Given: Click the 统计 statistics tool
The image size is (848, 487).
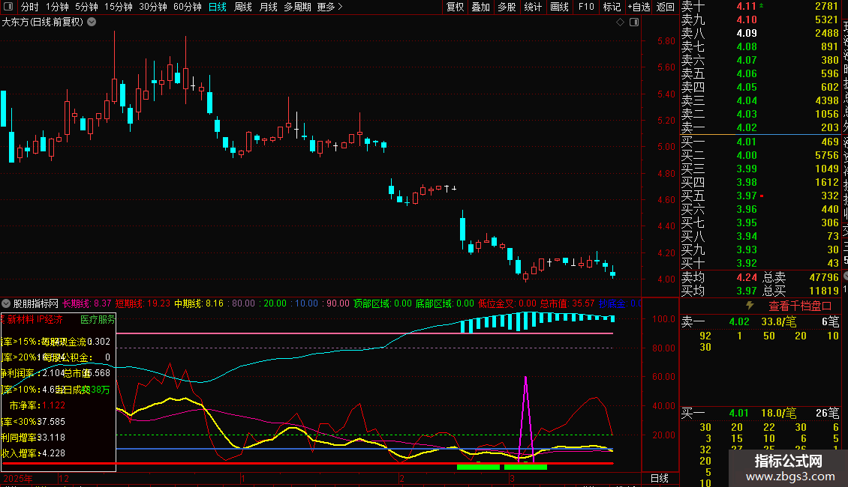Looking at the screenshot, I should pos(533,7).
